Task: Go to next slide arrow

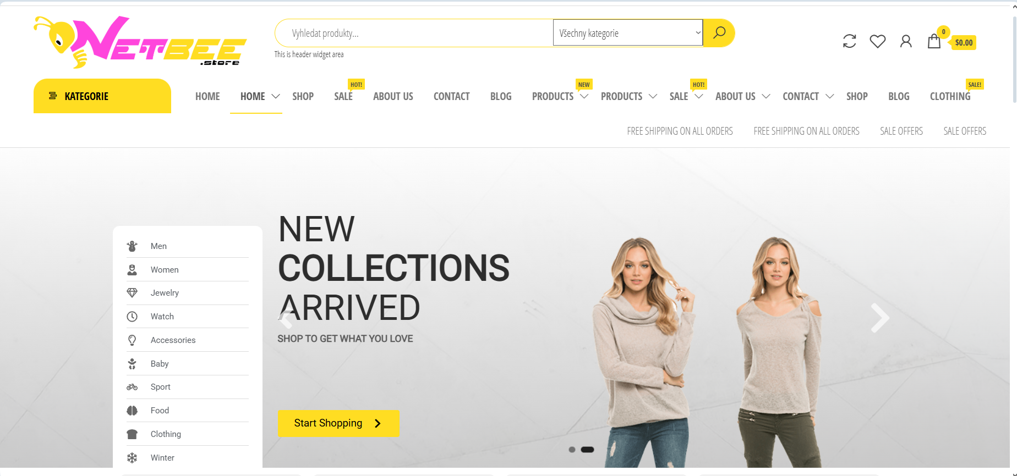Action: (879, 318)
